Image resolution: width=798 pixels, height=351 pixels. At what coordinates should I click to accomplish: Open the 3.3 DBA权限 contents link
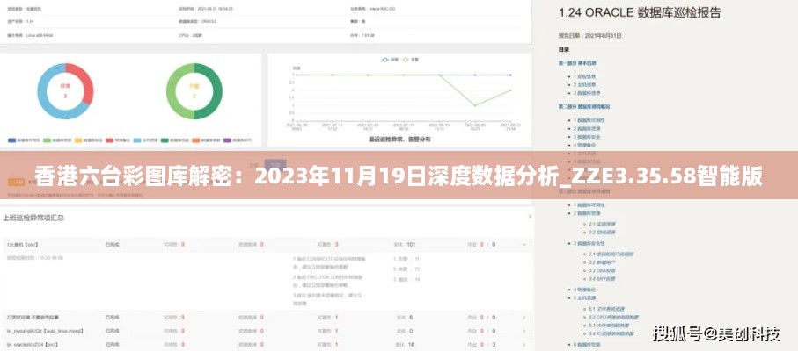click(x=602, y=270)
